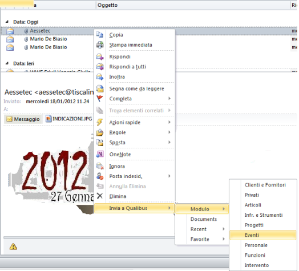Image resolution: width=299 pixels, height=271 pixels.
Task: Select Stampa immediata menu entry
Action: [x=135, y=45]
